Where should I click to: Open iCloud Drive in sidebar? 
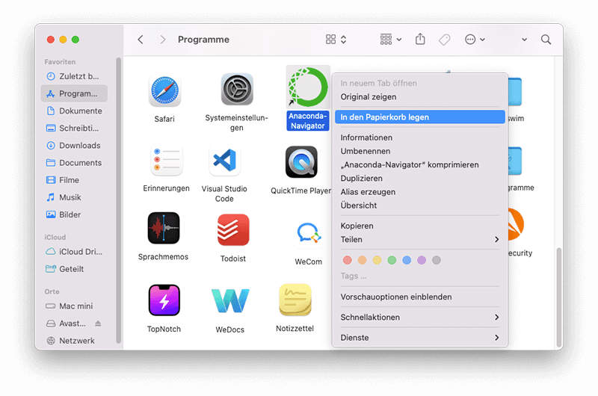point(74,252)
